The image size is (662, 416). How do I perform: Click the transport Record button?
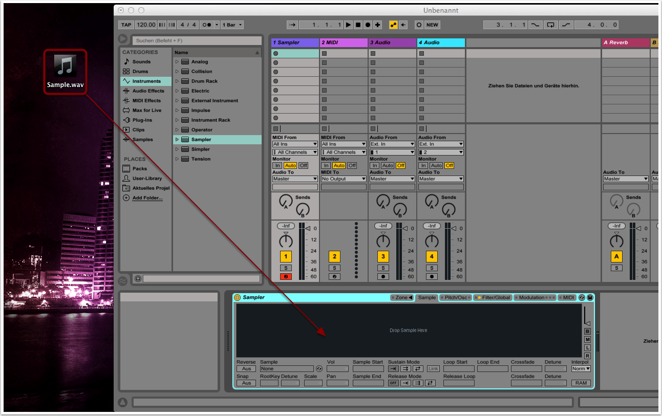[x=368, y=25]
